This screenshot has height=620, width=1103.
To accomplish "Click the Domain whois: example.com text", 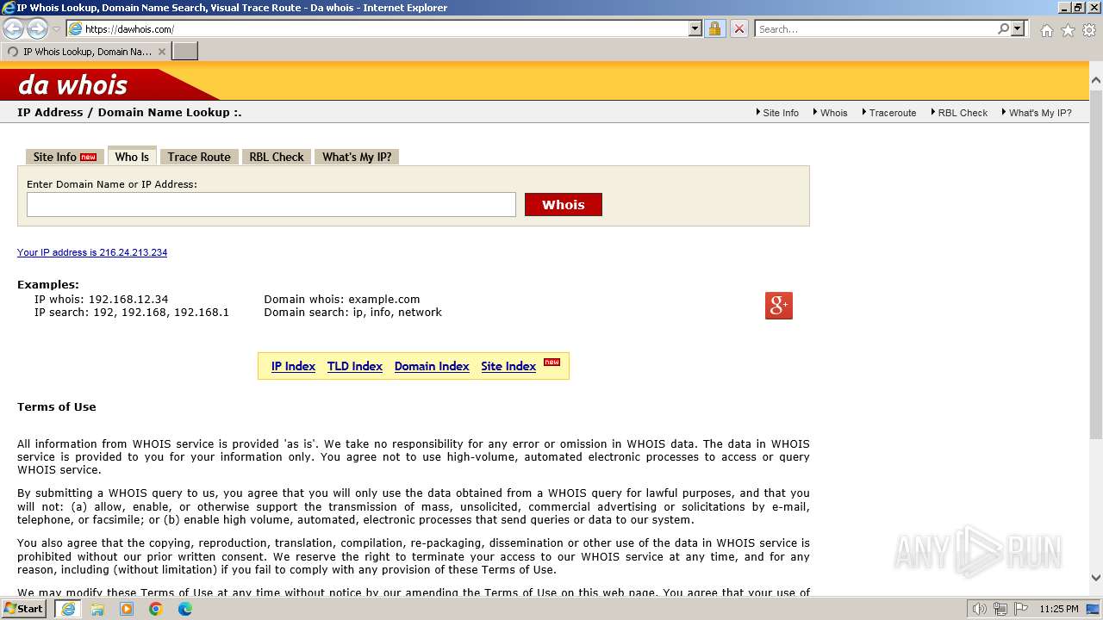I will point(342,300).
